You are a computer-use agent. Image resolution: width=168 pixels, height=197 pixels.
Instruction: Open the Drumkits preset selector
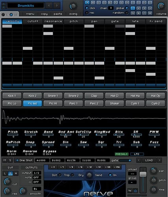[x=26, y=6]
